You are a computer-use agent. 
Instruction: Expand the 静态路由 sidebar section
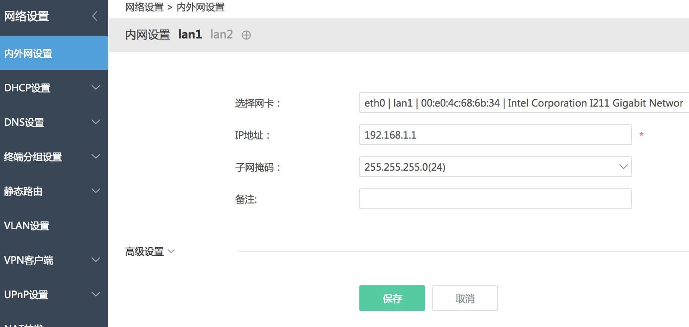[95, 191]
